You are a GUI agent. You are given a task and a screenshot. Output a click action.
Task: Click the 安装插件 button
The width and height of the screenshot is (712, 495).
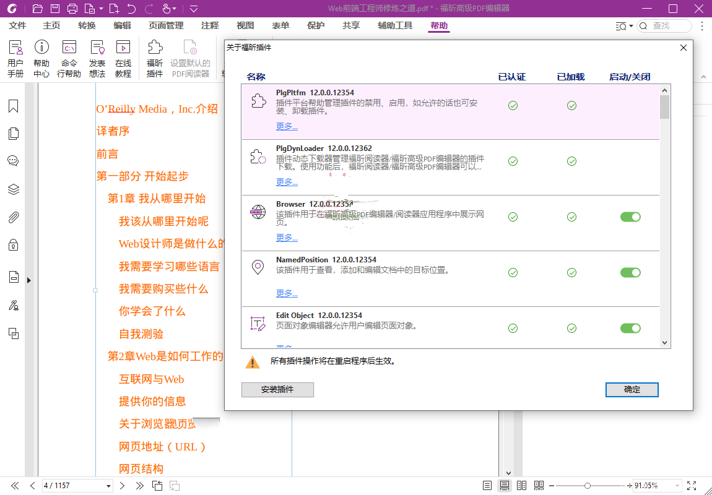point(277,390)
